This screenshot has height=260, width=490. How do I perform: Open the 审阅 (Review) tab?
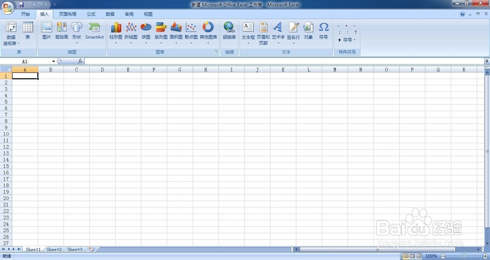(x=129, y=14)
